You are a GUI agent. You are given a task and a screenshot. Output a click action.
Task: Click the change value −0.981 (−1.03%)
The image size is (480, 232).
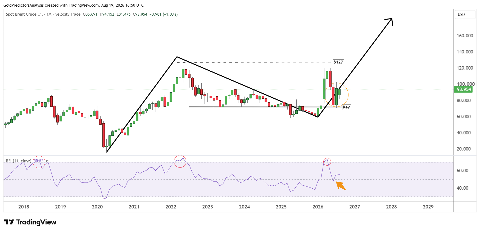pos(164,14)
